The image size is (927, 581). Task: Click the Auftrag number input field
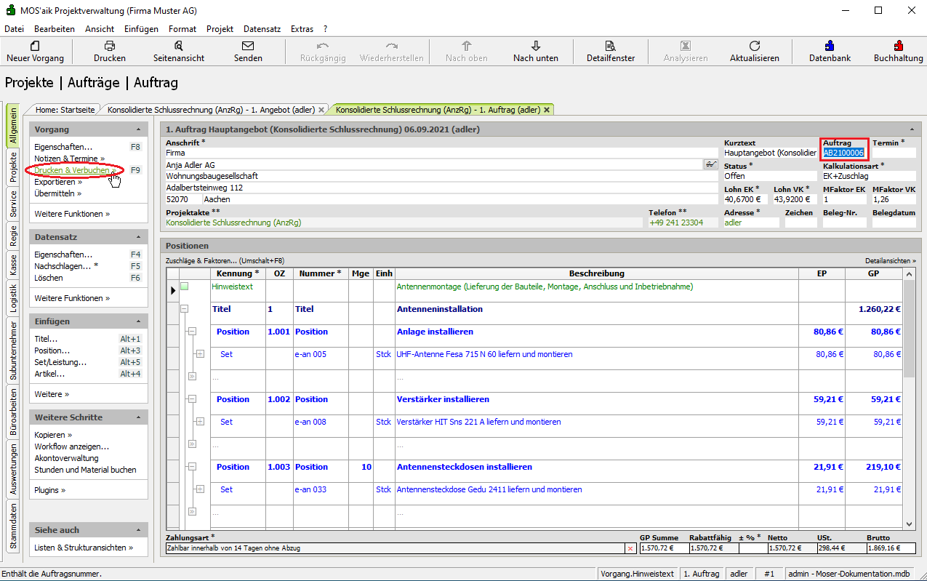click(x=843, y=153)
